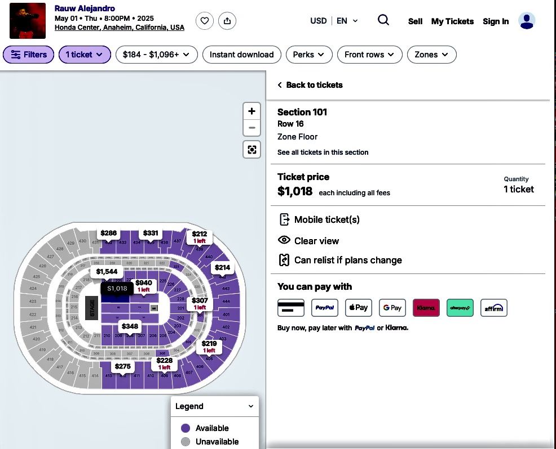556x449 pixels.
Task: Toggle the Instant download filter
Action: (242, 55)
